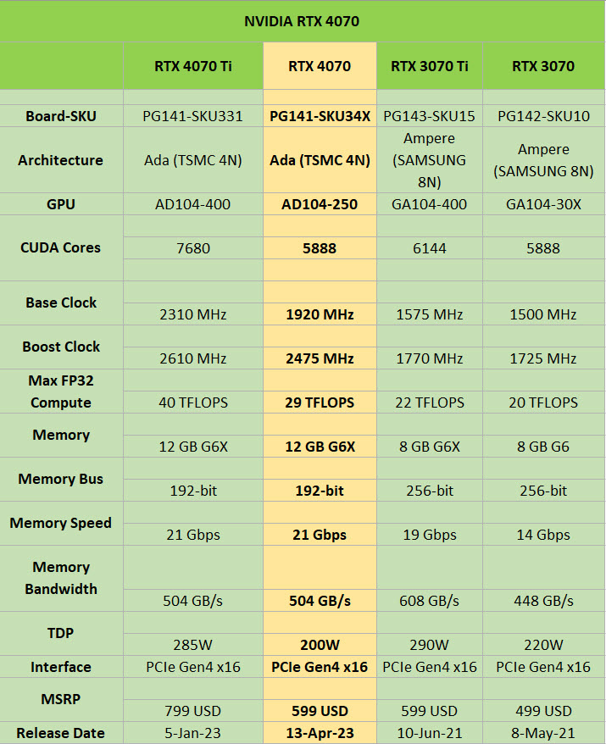
Task: Click the 1920 MHz base clock cell
Action: (x=320, y=314)
